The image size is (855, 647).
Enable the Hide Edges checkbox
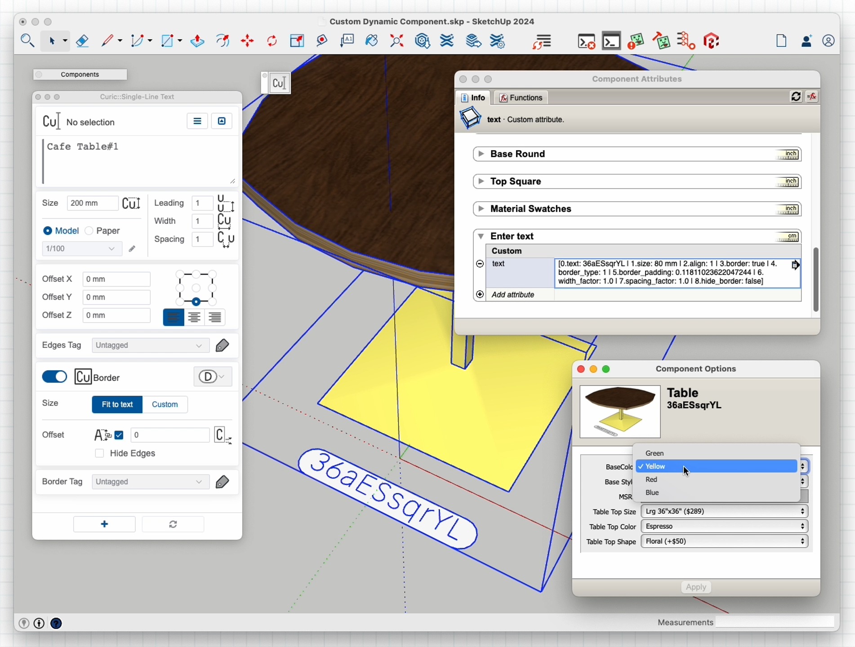[100, 454]
